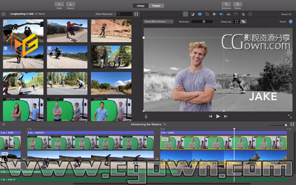Open the Hide Rejected filter dropdown

(x=105, y=14)
